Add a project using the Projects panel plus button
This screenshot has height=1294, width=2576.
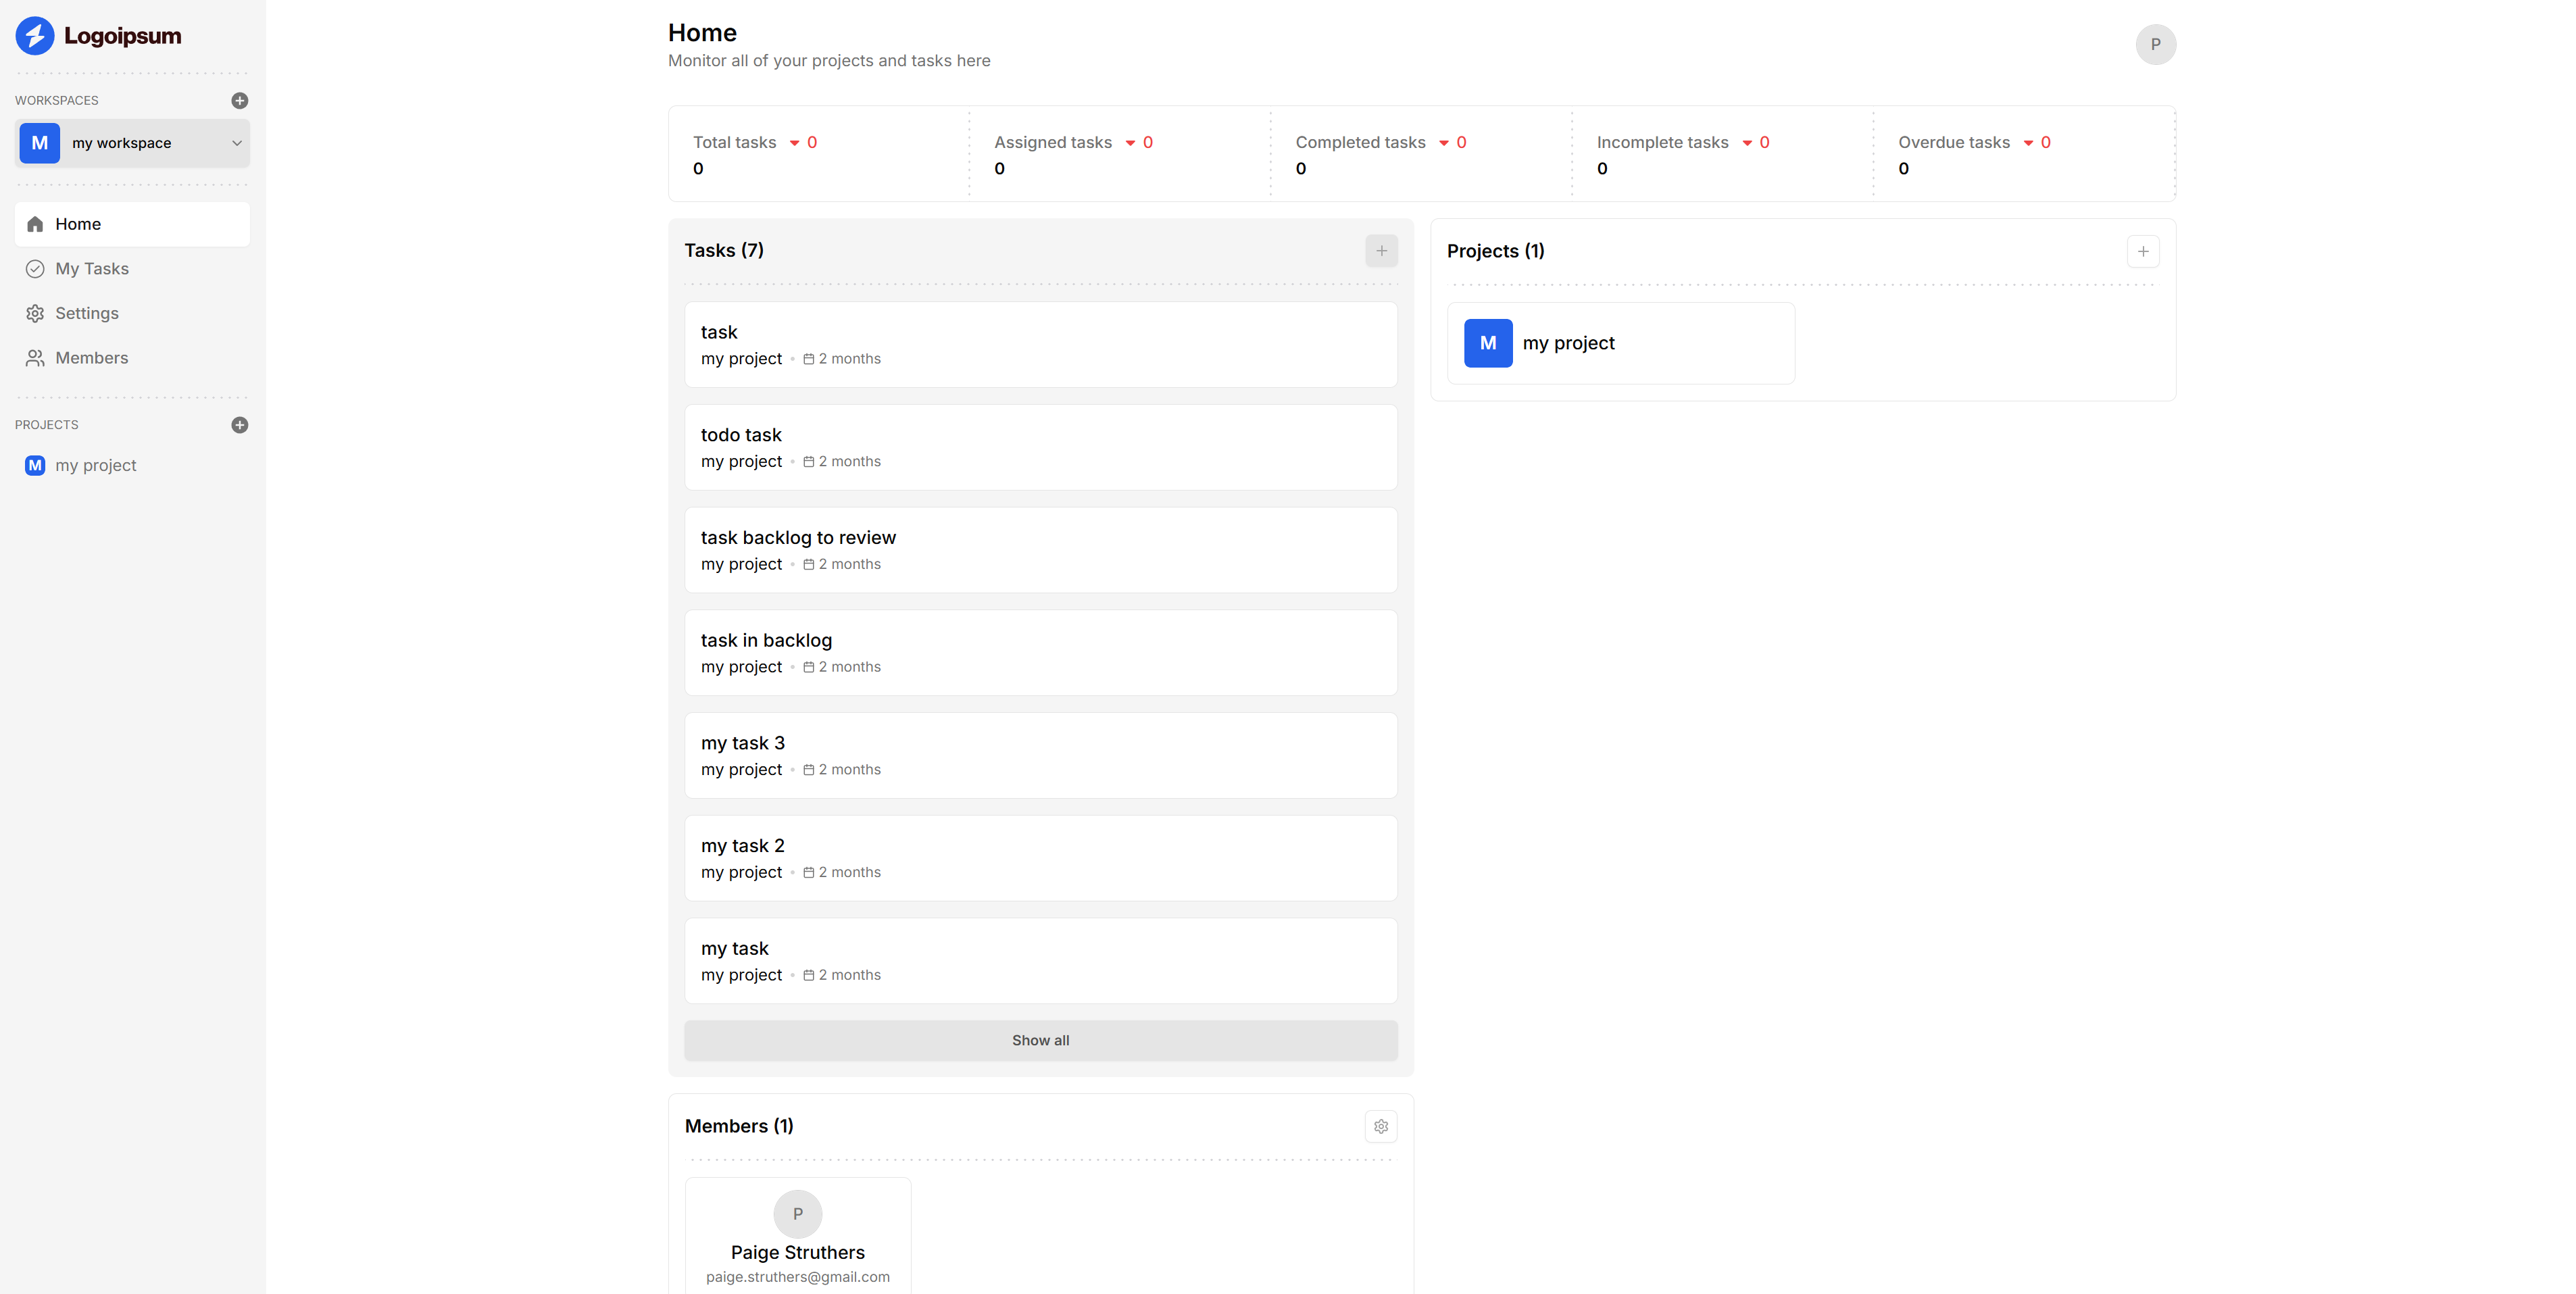pos(2142,252)
